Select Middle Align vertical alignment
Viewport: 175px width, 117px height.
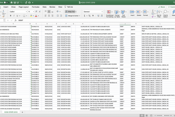click(x=49, y=11)
